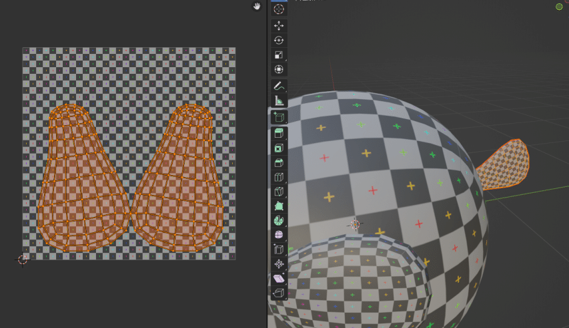Select the Scale tool
The width and height of the screenshot is (569, 328).
279,55
